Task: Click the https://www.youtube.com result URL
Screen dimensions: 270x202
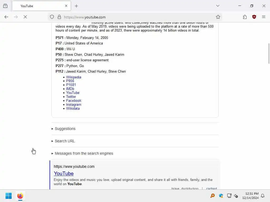Action: pyautogui.click(x=74, y=166)
